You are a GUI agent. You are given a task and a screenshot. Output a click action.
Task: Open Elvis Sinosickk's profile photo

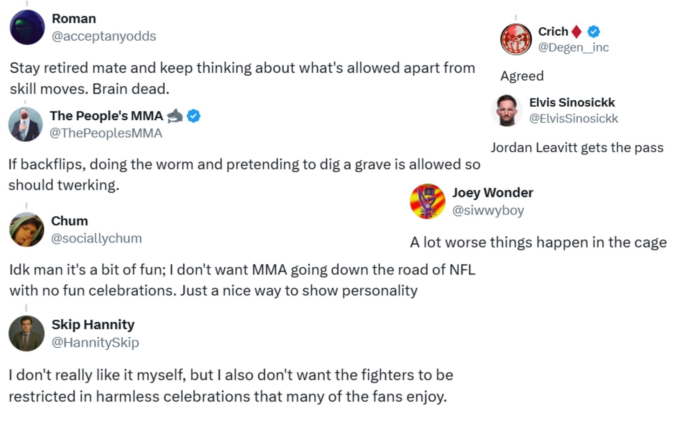pyautogui.click(x=507, y=111)
